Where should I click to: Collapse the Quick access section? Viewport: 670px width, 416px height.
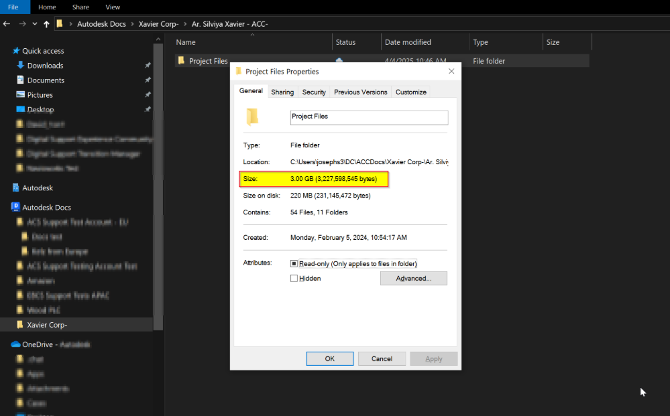(9, 50)
